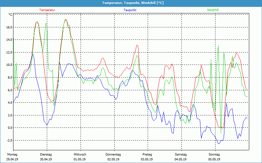Click the blue Taupunkt legend label

(130, 10)
